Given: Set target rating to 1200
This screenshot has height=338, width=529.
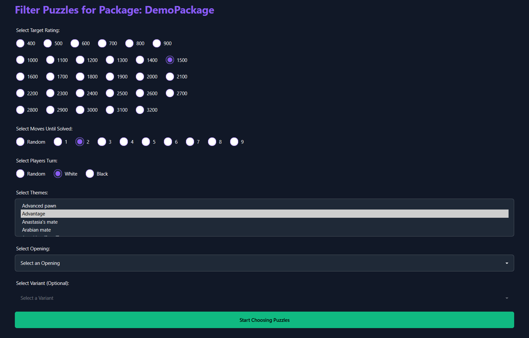Looking at the screenshot, I should tap(80, 60).
